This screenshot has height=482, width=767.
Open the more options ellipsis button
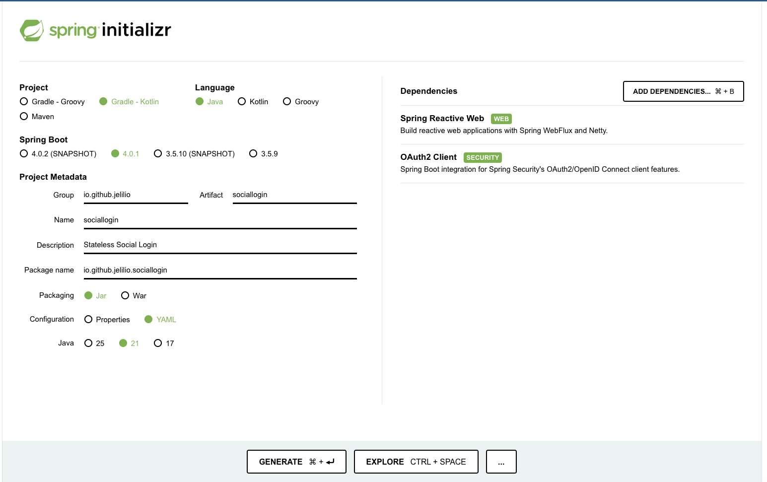coord(501,462)
